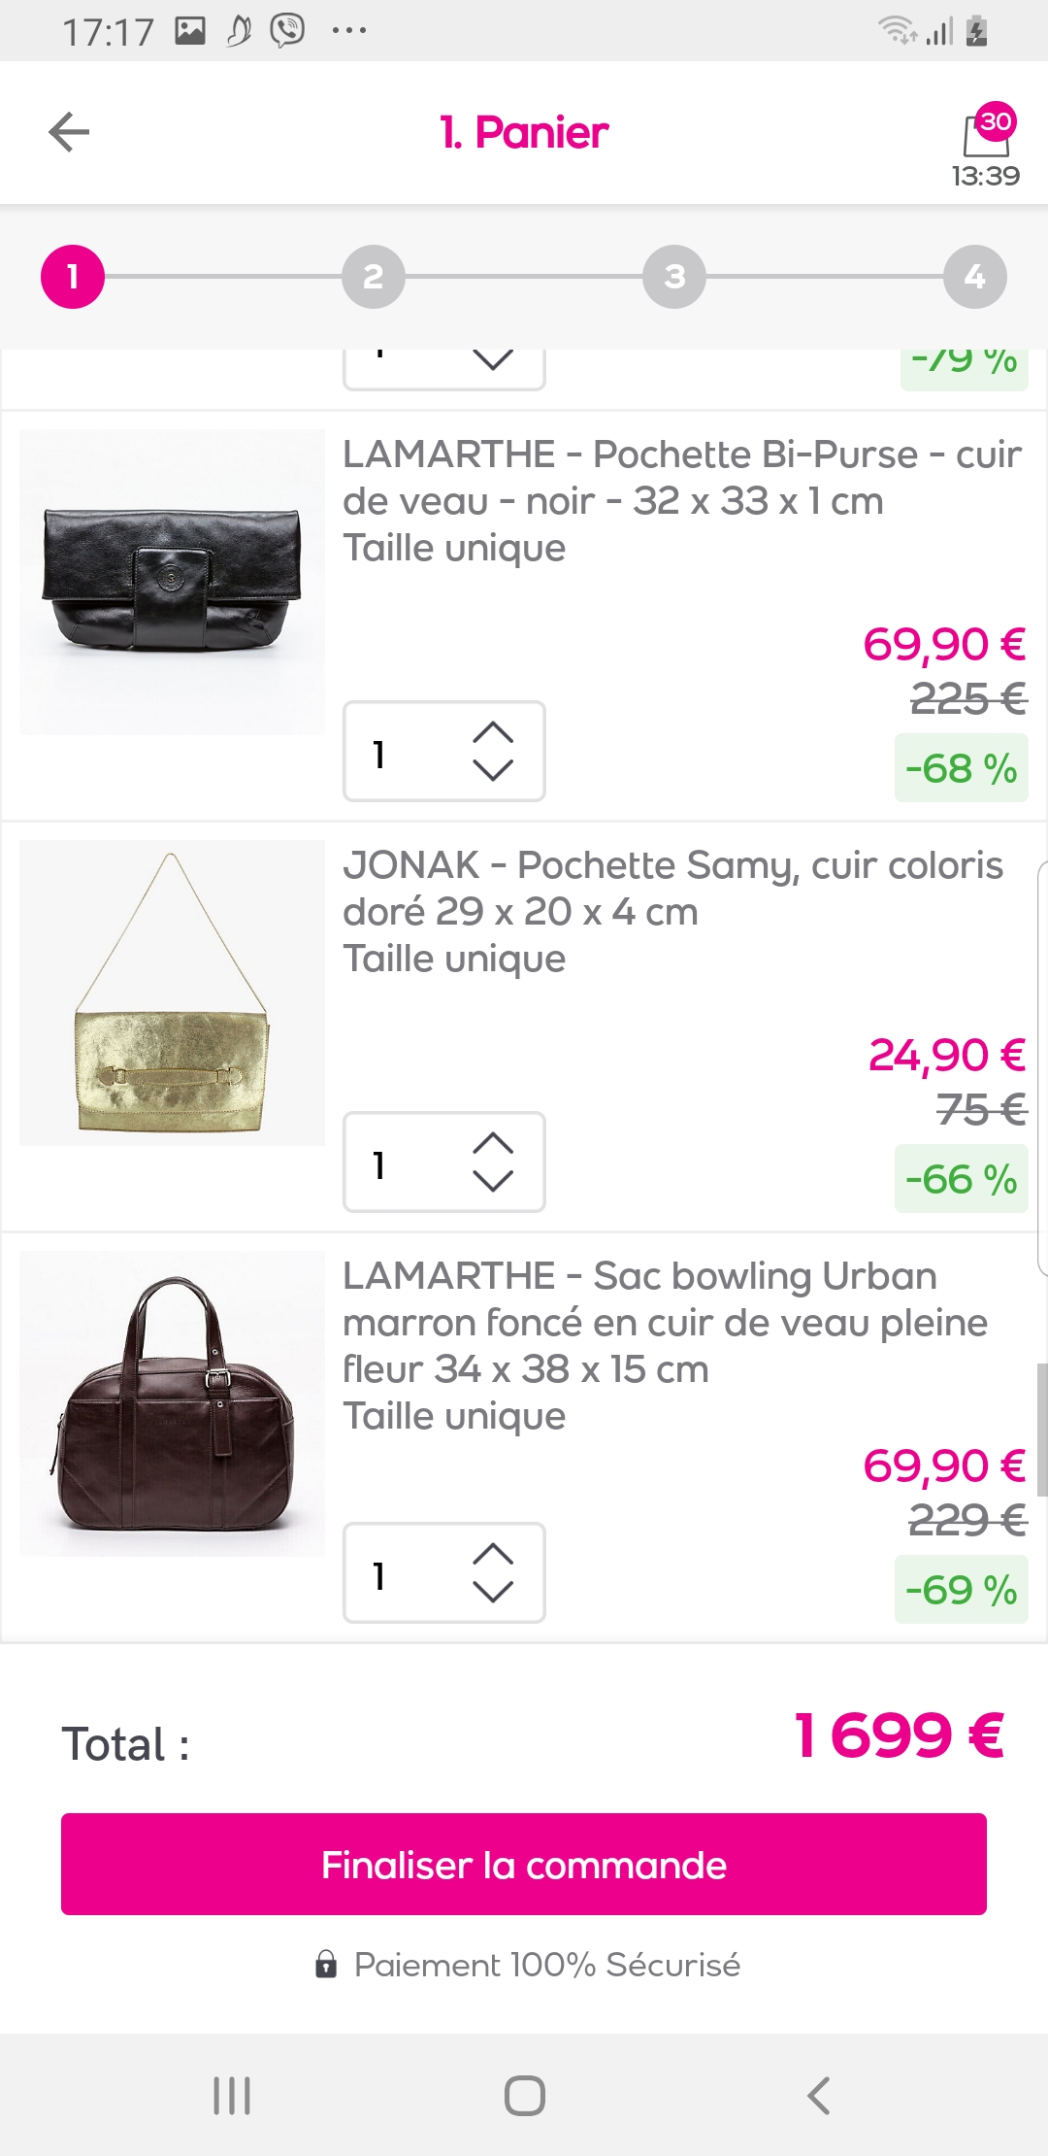The height and width of the screenshot is (2156, 1048).
Task: Go to checkout step 2
Action: tap(374, 277)
